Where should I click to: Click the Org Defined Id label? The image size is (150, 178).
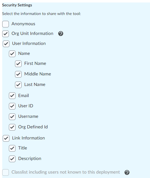33,127
